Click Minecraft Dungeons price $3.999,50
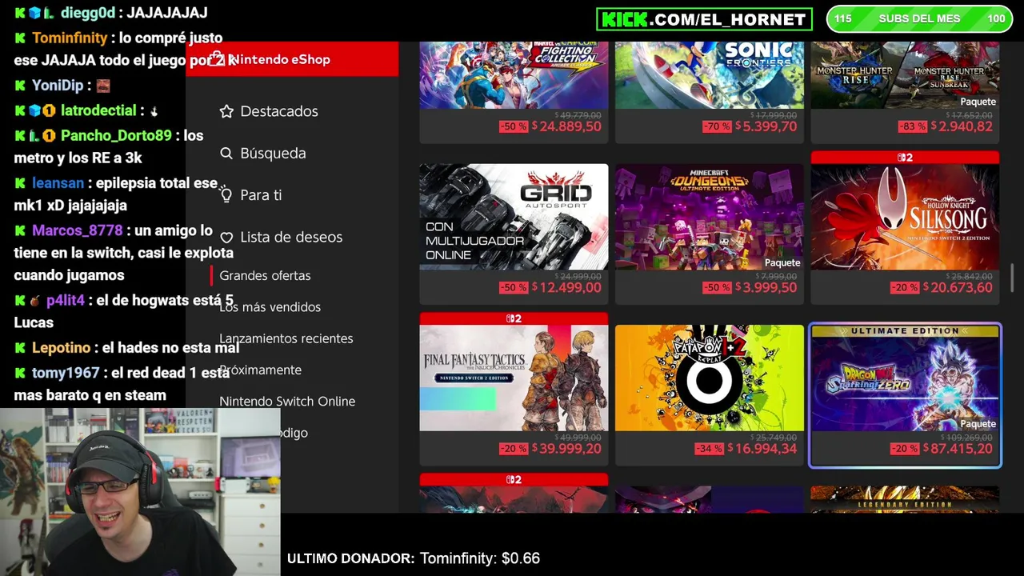Viewport: 1024px width, 576px height. [762, 288]
